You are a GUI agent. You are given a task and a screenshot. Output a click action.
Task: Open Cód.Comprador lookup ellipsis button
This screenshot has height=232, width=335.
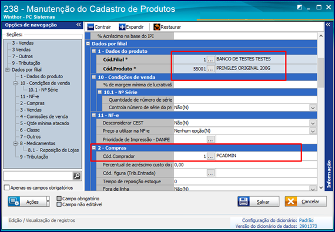(210, 156)
